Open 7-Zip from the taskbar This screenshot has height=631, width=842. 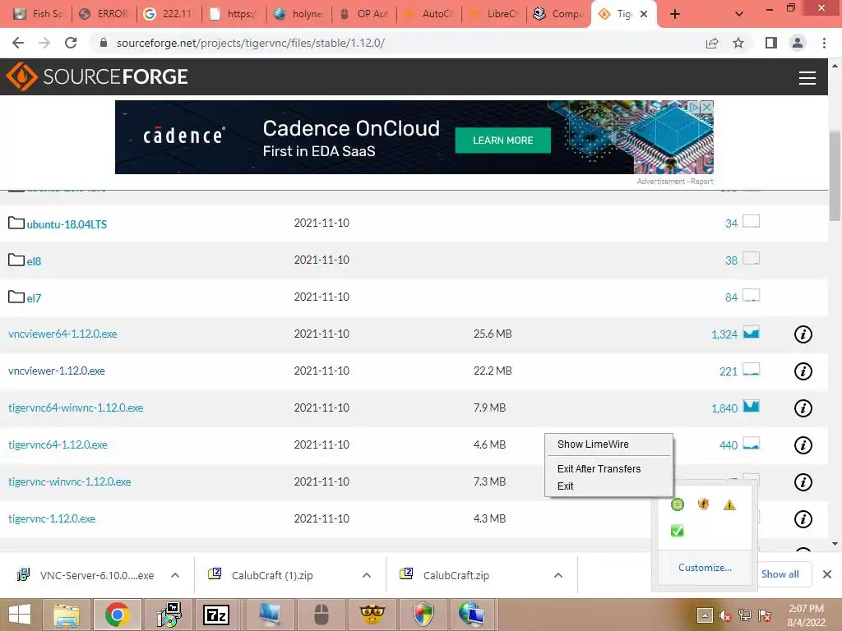tap(216, 615)
